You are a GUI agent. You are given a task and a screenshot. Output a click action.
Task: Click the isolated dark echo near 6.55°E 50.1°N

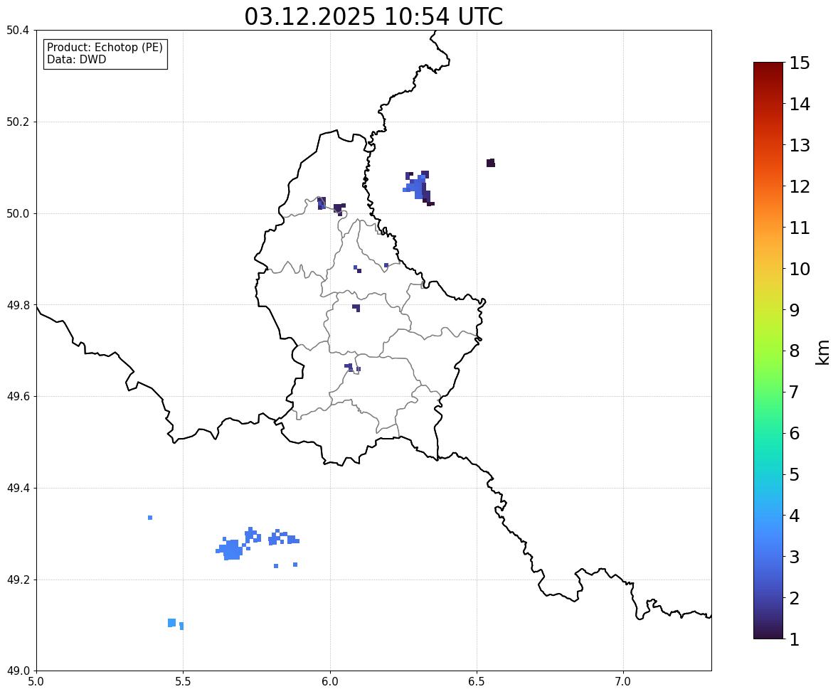(x=491, y=163)
